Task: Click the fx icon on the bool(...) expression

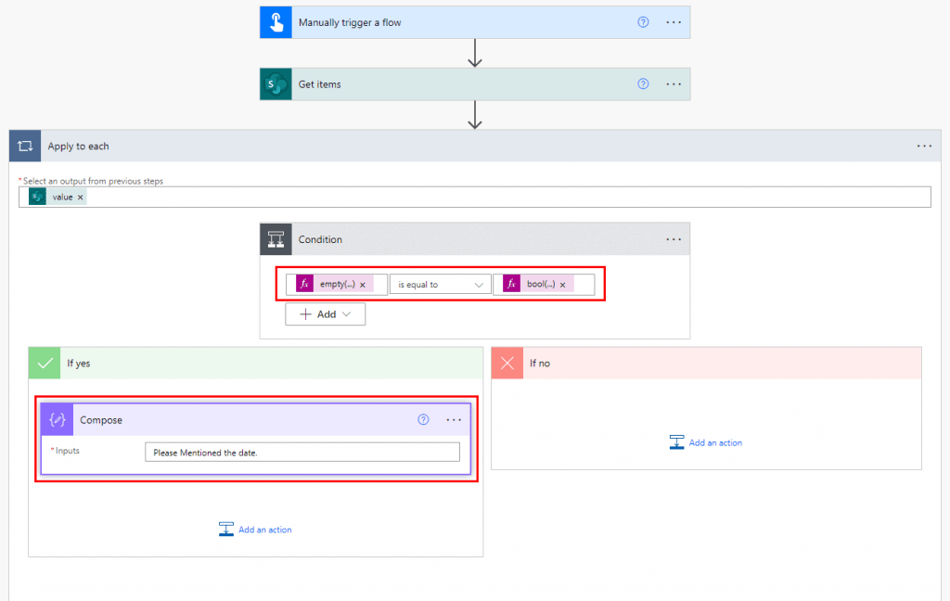Action: 512,284
